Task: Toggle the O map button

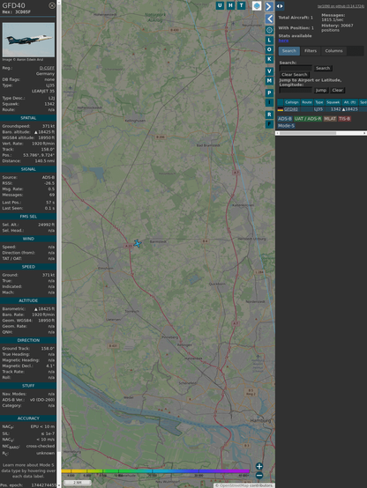Action: tap(269, 49)
